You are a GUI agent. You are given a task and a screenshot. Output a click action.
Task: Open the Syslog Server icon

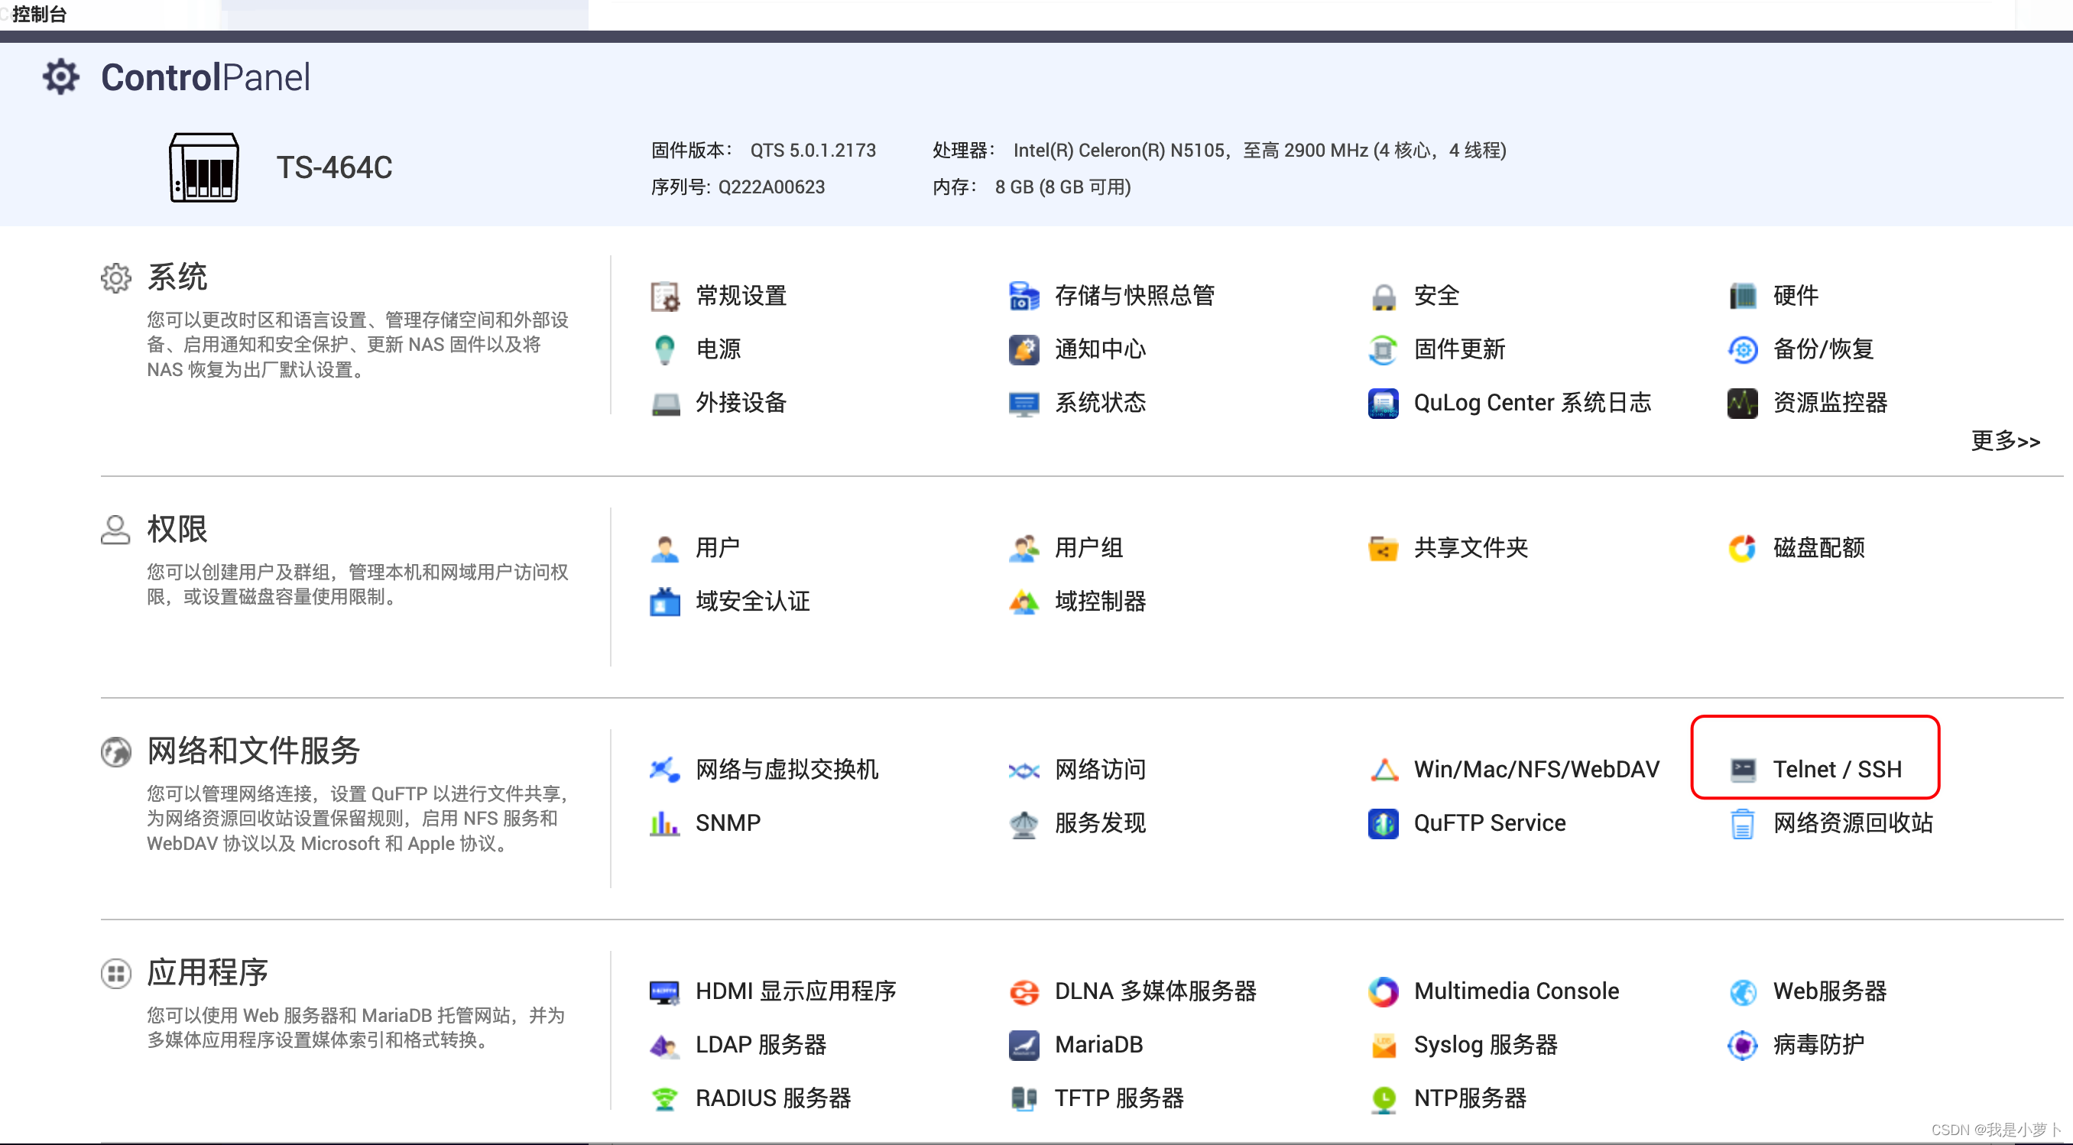[1384, 1045]
